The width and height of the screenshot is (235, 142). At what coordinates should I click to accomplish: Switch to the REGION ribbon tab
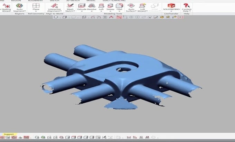[x=16, y=1]
